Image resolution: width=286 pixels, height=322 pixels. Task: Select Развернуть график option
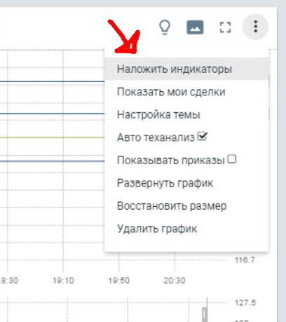click(186, 183)
